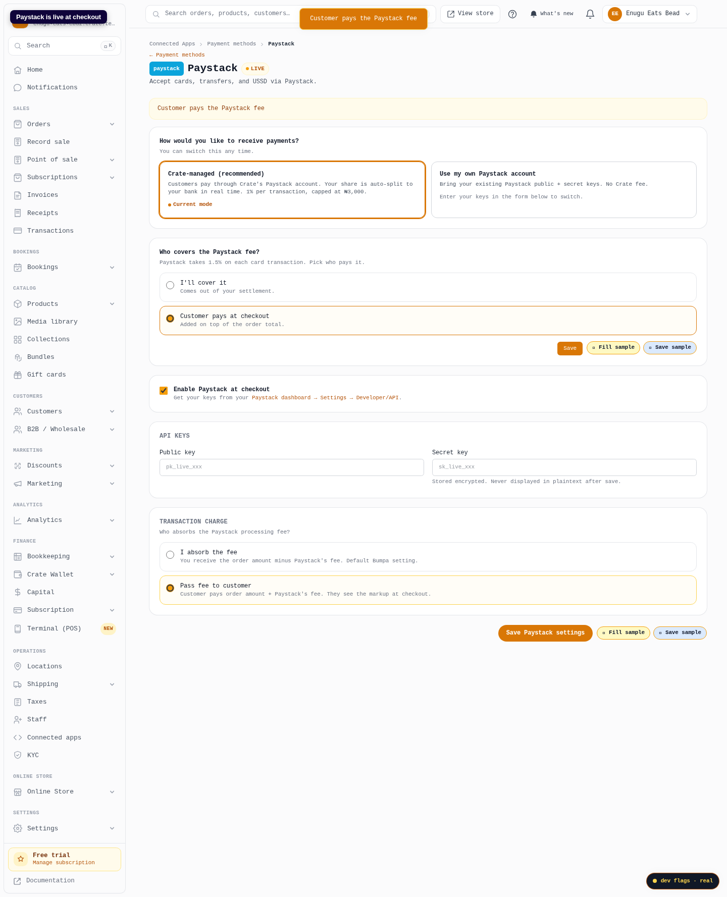Click the Record sale icon
The width and height of the screenshot is (727, 897).
coord(18,142)
